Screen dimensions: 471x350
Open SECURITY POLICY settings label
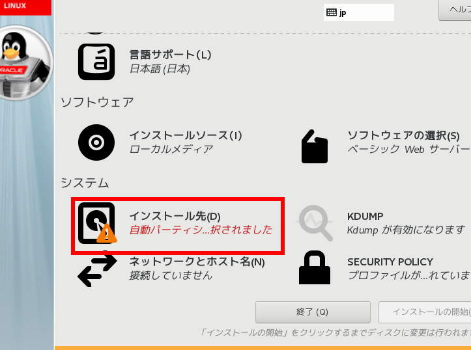pyautogui.click(x=390, y=262)
